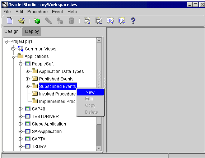The width and height of the screenshot is (205, 158).
Task: Select the Subscribed Events tree label
Action: point(58,86)
